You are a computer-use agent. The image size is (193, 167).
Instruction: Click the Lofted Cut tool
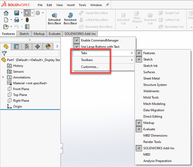169,20
